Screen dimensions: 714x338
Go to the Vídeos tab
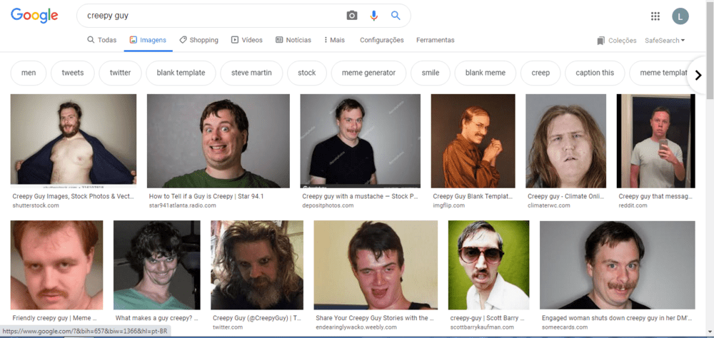pos(247,40)
